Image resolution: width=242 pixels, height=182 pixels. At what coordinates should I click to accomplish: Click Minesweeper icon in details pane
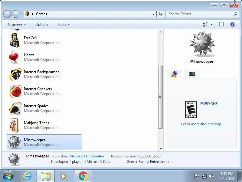point(14,159)
